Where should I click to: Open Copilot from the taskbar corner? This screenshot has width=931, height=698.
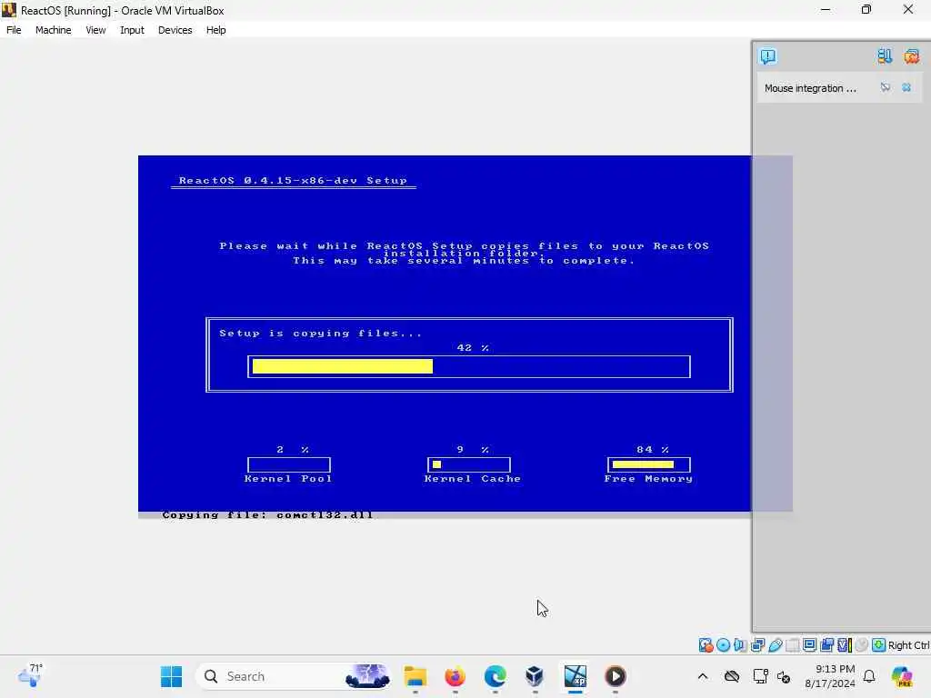point(902,676)
